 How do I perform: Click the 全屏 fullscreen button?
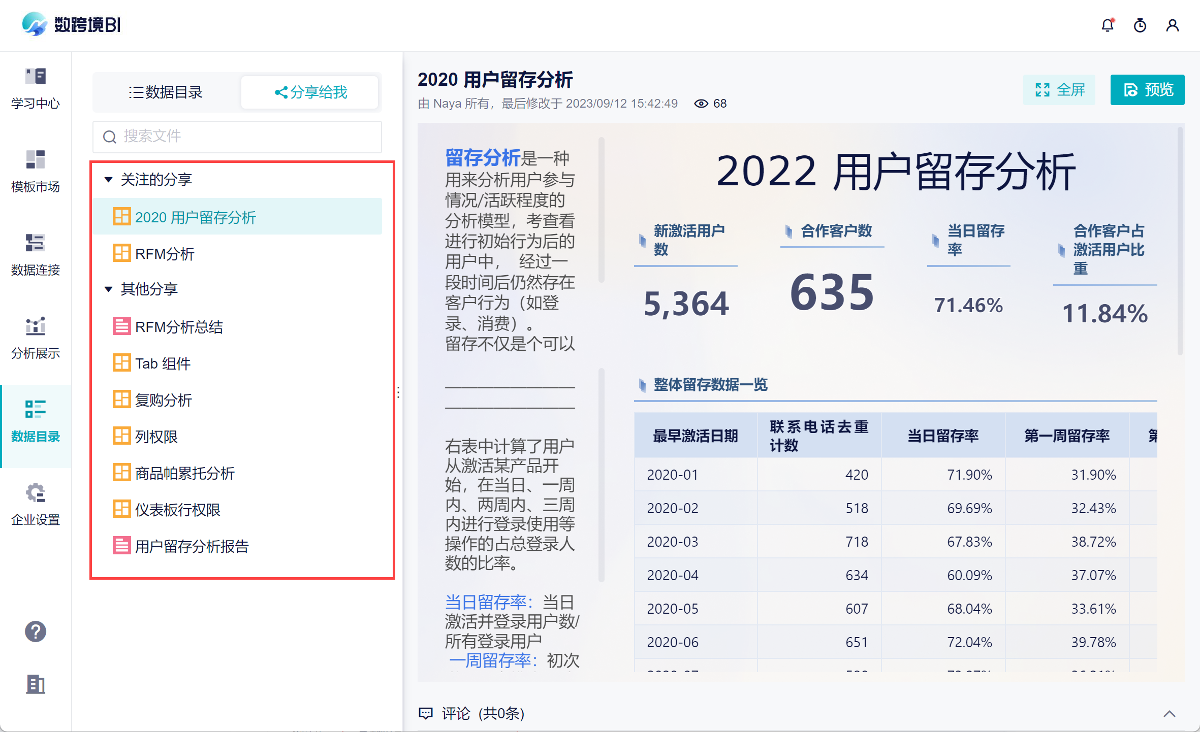point(1060,90)
